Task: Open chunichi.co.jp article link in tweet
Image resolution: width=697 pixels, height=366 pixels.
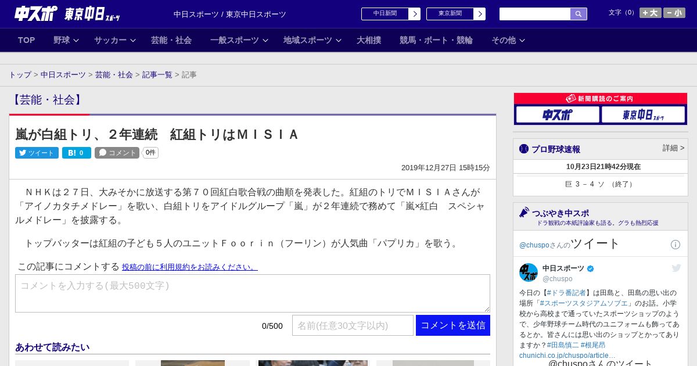Action: click(567, 356)
